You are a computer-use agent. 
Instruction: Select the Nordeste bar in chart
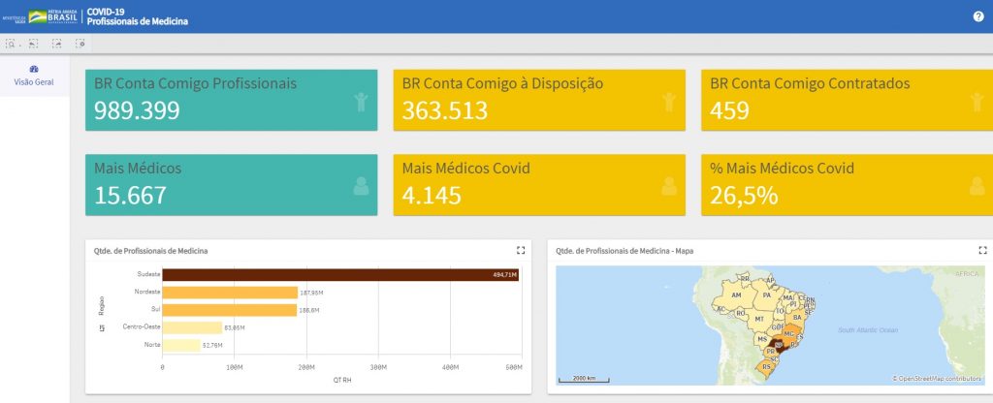click(229, 293)
